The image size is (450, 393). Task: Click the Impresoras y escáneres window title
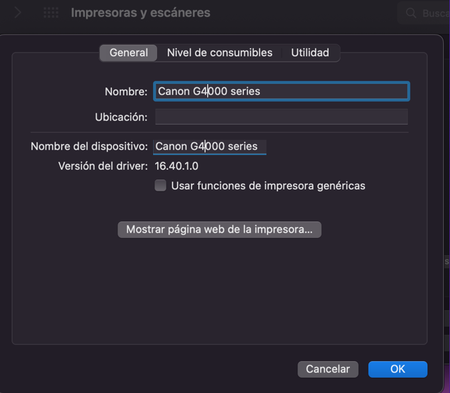[141, 13]
